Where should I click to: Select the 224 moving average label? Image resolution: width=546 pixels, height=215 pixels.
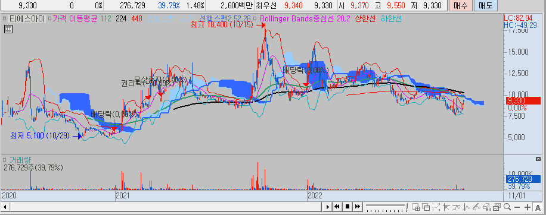[x=121, y=19]
